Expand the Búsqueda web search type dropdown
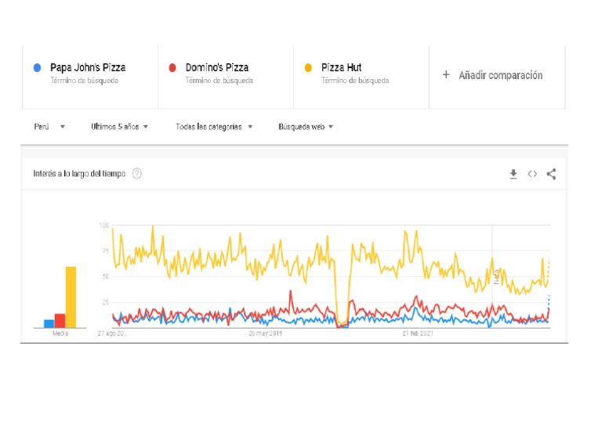 [306, 126]
